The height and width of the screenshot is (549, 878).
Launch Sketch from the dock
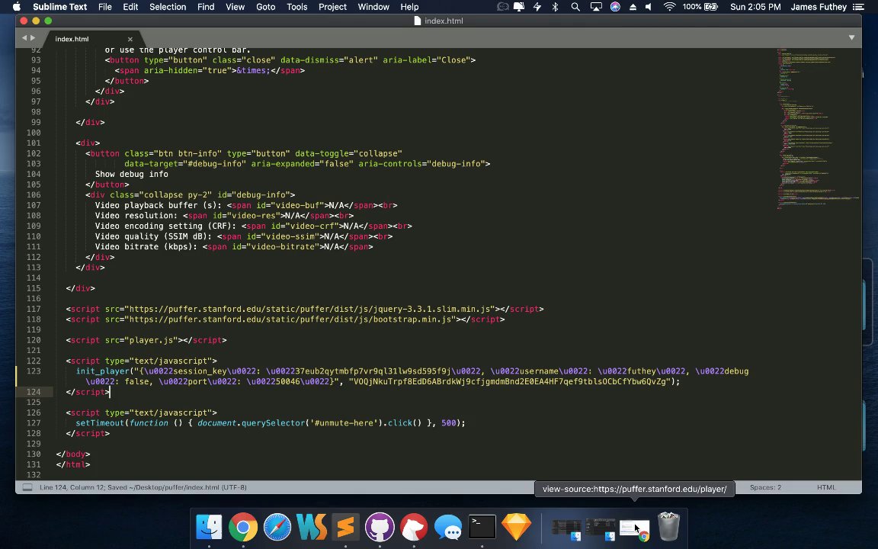point(516,527)
